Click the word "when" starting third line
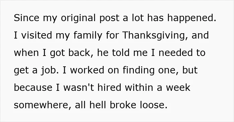Viewport: 234px width, 122px height. 26,53
